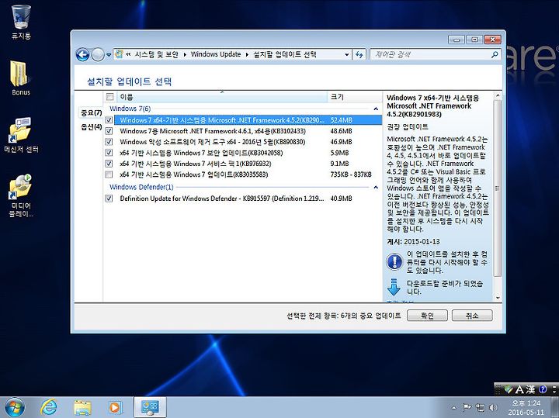Sort by the 이름 column header

[220, 97]
